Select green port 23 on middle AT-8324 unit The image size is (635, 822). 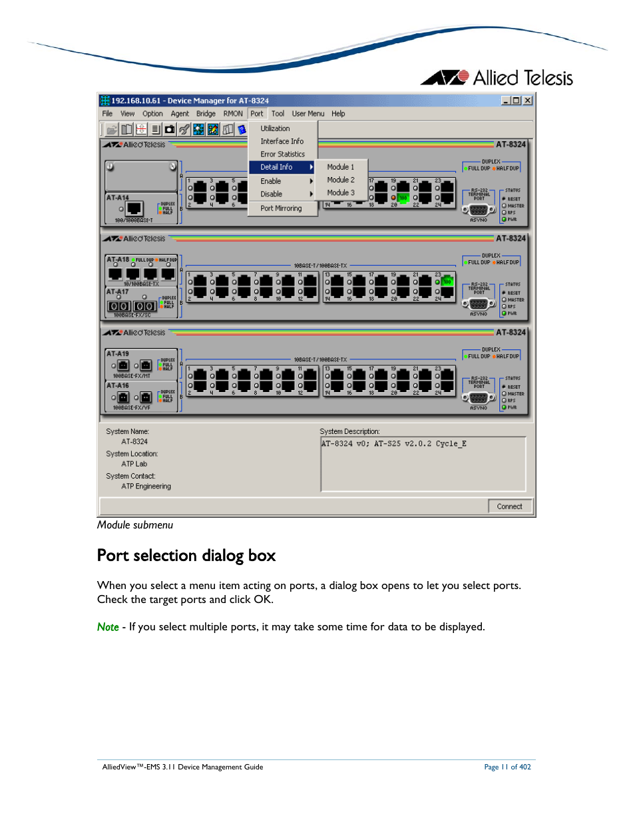point(447,282)
